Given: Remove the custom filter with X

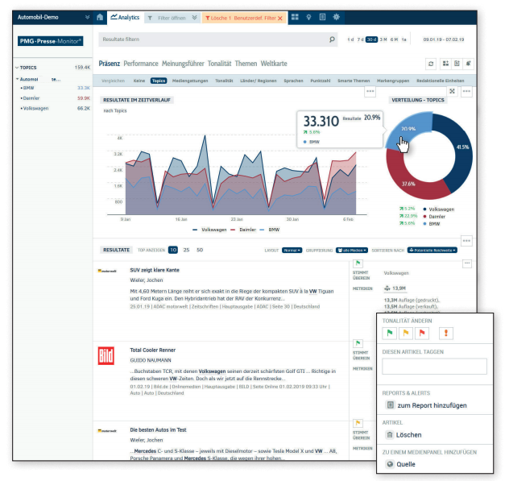Looking at the screenshot, I should (x=279, y=19).
